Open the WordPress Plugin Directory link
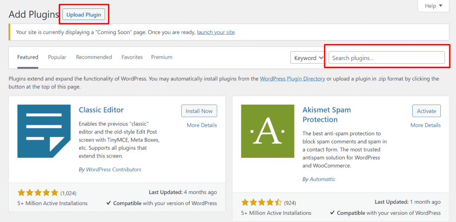Screen dimensions: 456x222 (292, 79)
